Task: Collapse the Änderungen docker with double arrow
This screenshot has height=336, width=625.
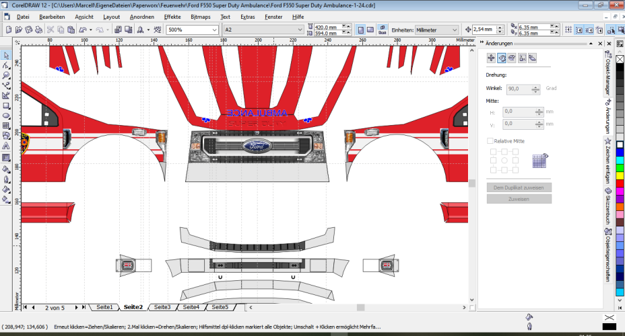Action: click(482, 42)
